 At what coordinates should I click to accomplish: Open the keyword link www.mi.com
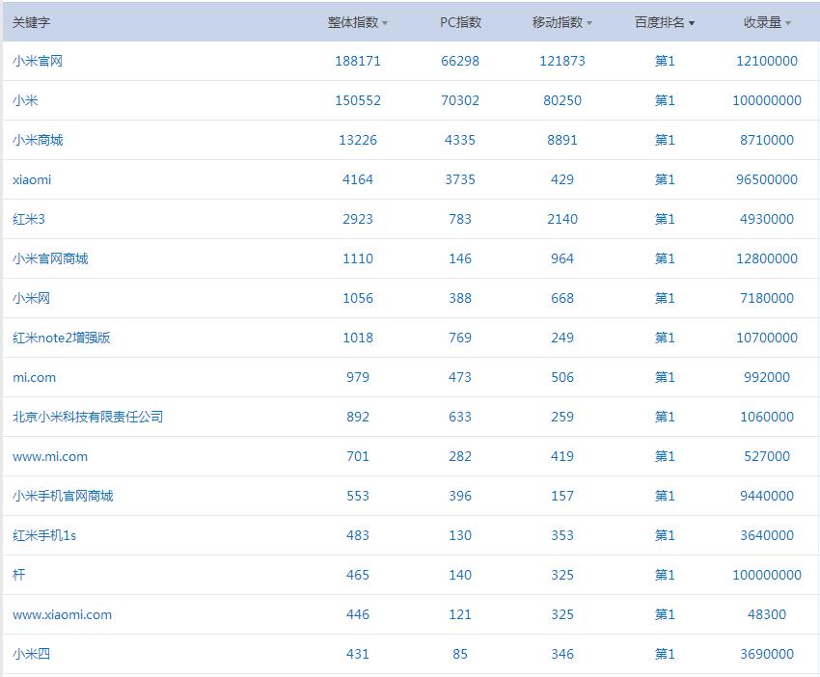click(x=50, y=456)
